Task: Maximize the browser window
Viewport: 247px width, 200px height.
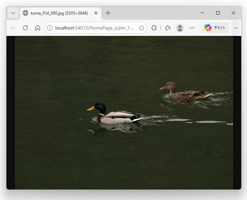Action: point(218,13)
